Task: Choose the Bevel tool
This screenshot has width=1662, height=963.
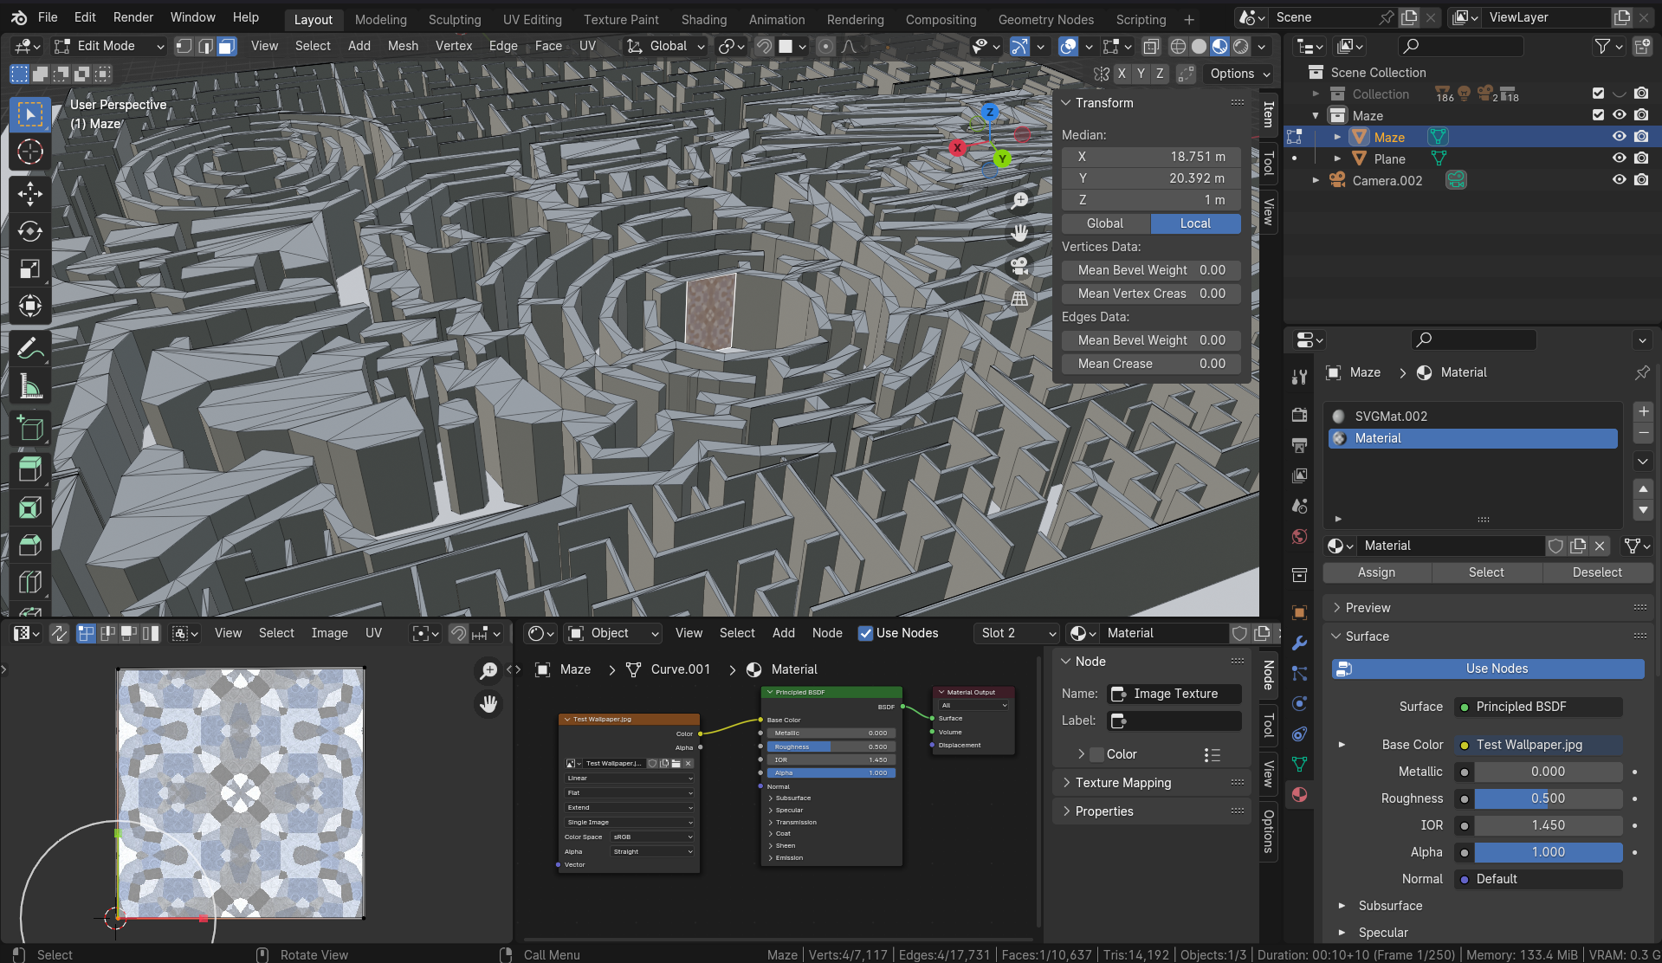Action: pos(29,545)
